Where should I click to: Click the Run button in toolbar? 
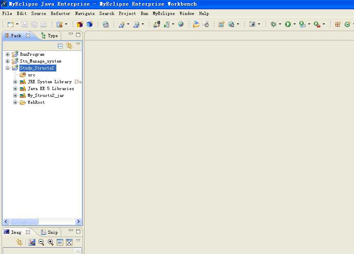tap(288, 24)
